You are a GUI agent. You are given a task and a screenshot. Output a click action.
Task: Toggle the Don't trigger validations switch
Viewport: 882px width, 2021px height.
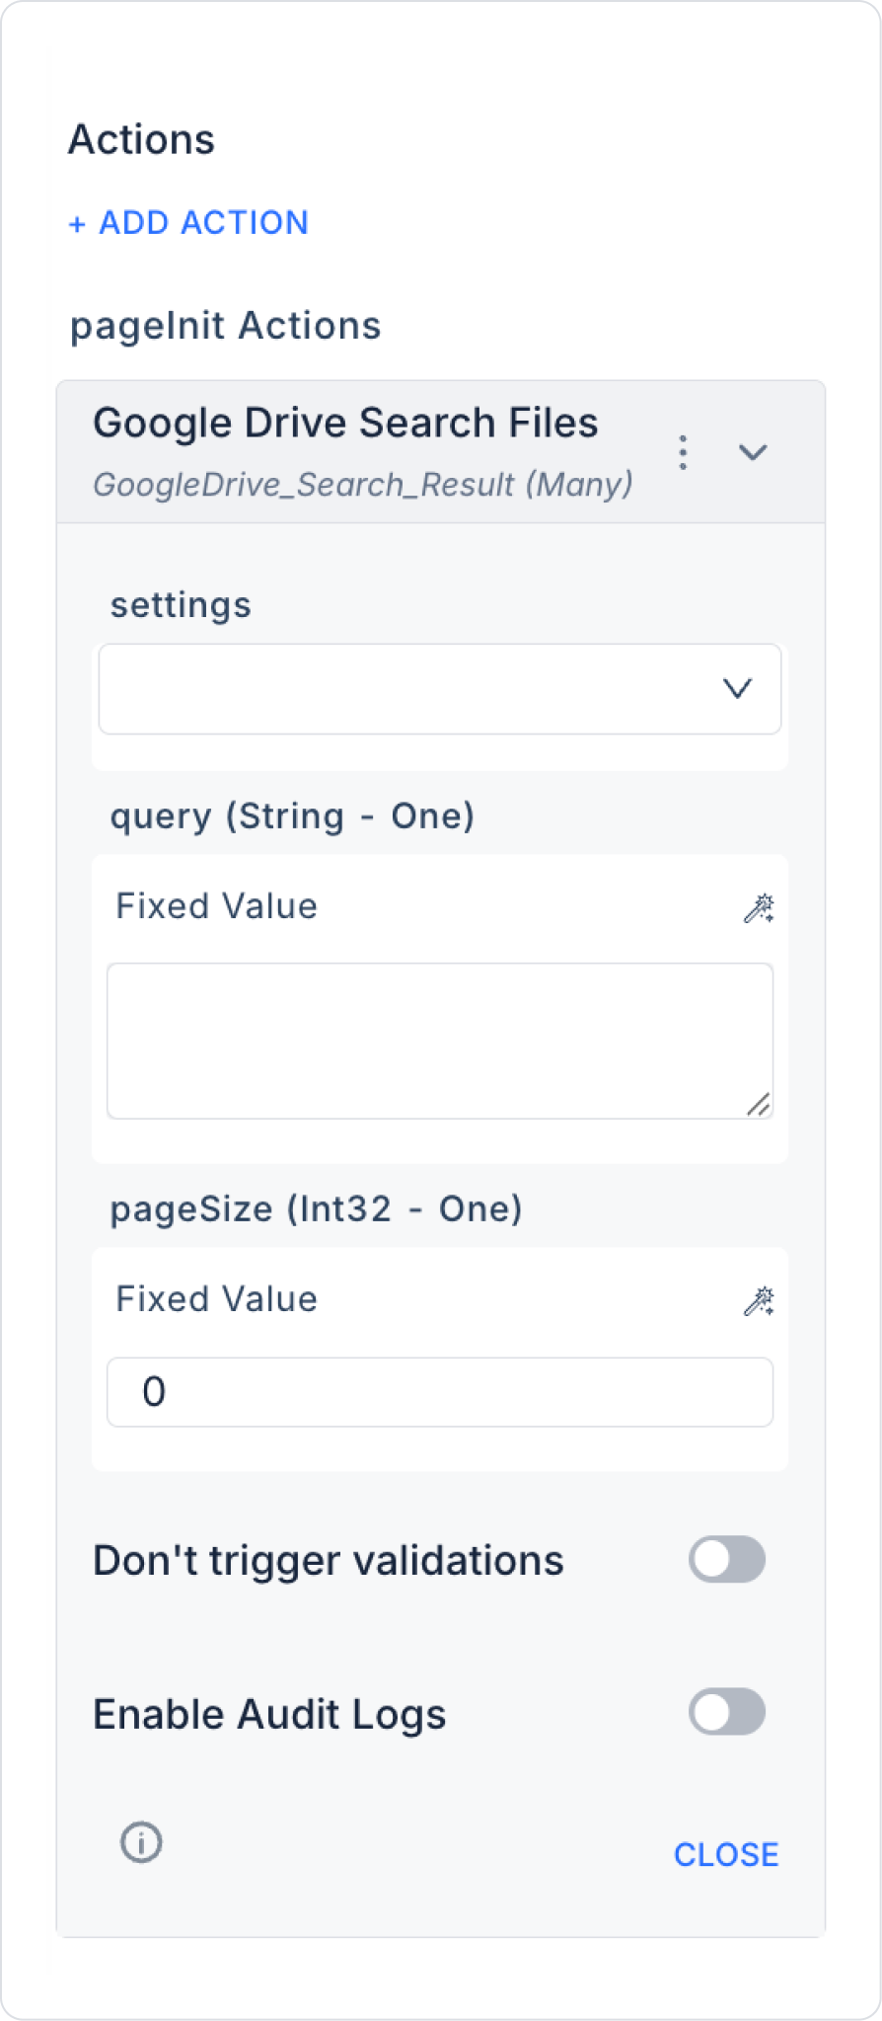[727, 1560]
